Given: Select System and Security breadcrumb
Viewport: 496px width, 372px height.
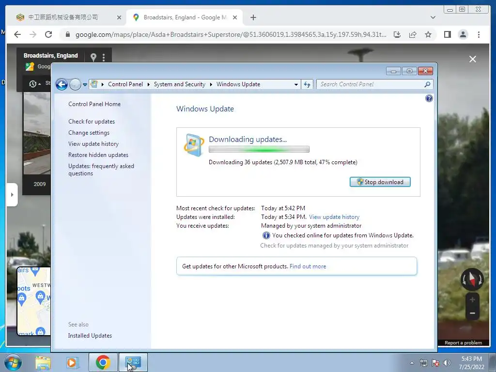Looking at the screenshot, I should click(x=179, y=84).
